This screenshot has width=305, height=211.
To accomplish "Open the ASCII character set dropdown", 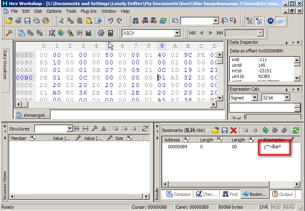I will pos(177,33).
